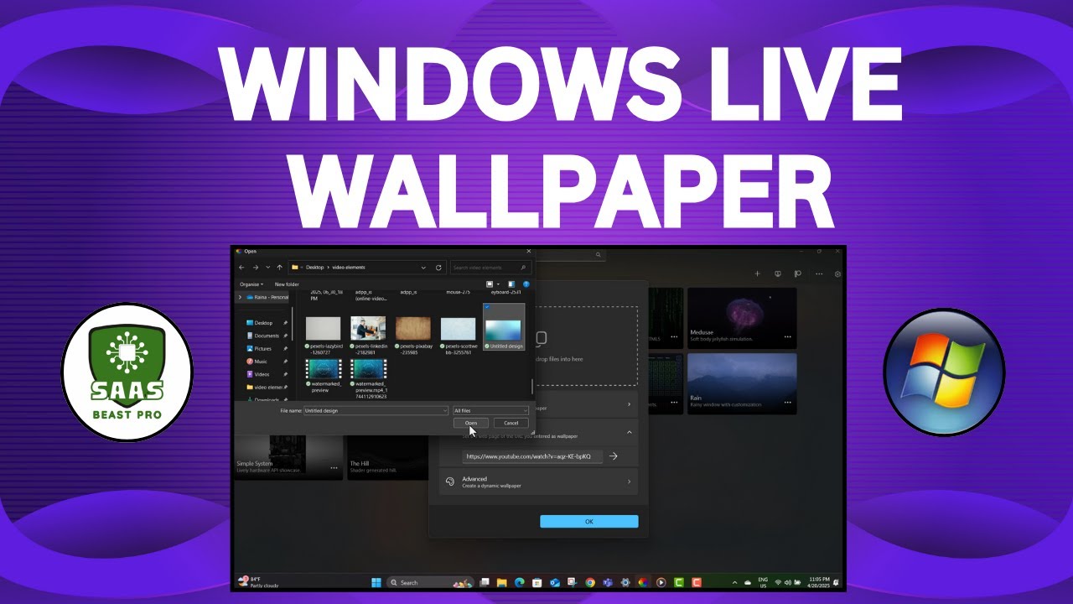Open Lively settings gear icon
Image resolution: width=1073 pixels, height=604 pixels.
pyautogui.click(x=837, y=273)
